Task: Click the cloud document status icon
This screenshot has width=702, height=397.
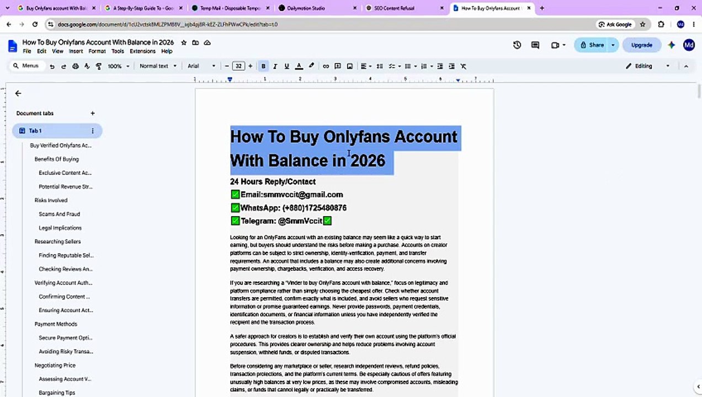Action: point(208,42)
